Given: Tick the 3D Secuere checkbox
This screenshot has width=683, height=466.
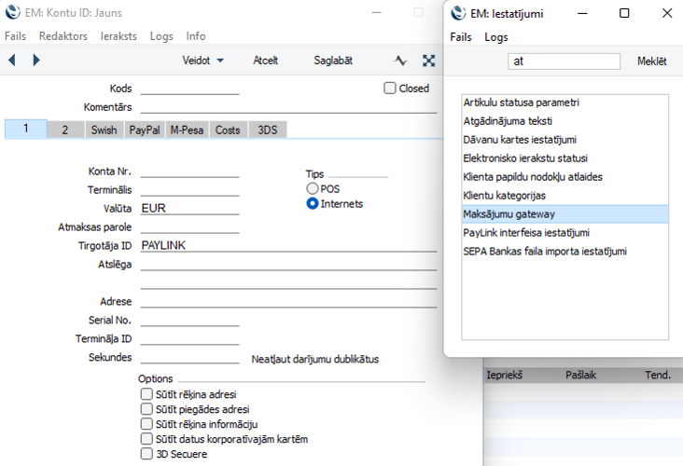Looking at the screenshot, I should click(x=146, y=454).
